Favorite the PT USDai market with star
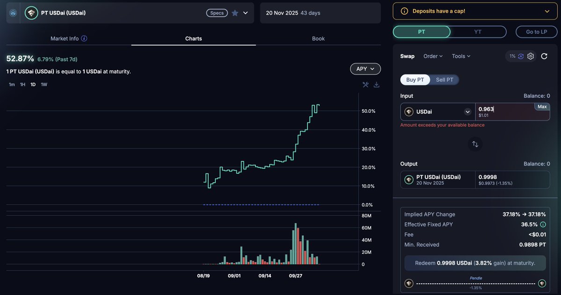Image resolution: width=561 pixels, height=295 pixels. click(235, 13)
